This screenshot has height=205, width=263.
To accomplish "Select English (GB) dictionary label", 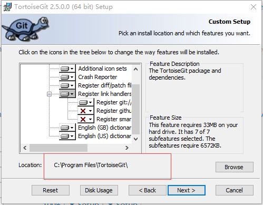I will [x=105, y=128].
